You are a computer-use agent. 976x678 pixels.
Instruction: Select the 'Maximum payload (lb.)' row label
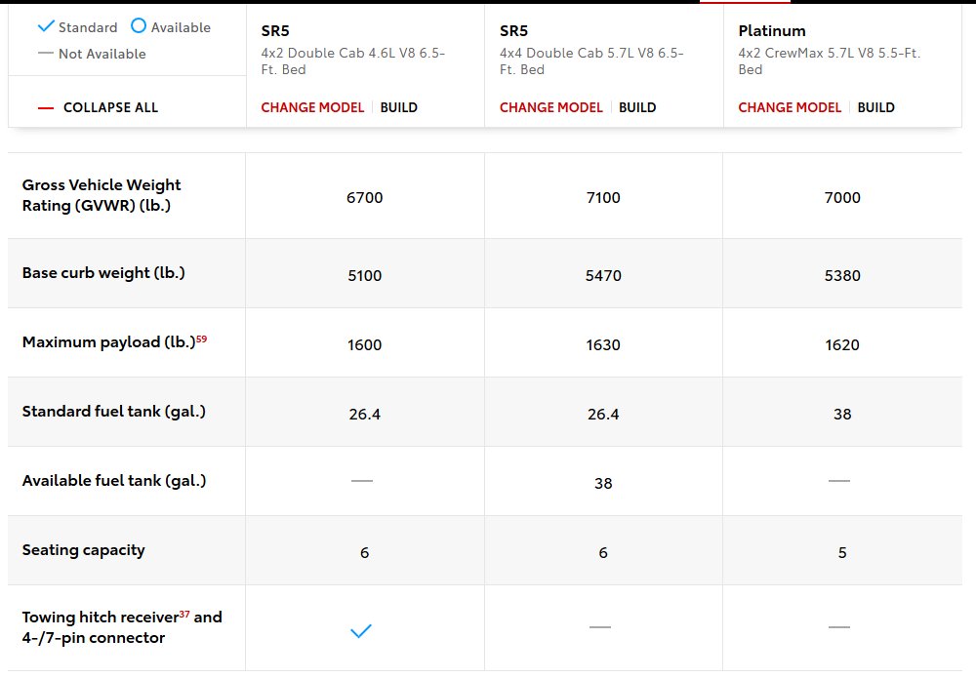click(x=109, y=342)
